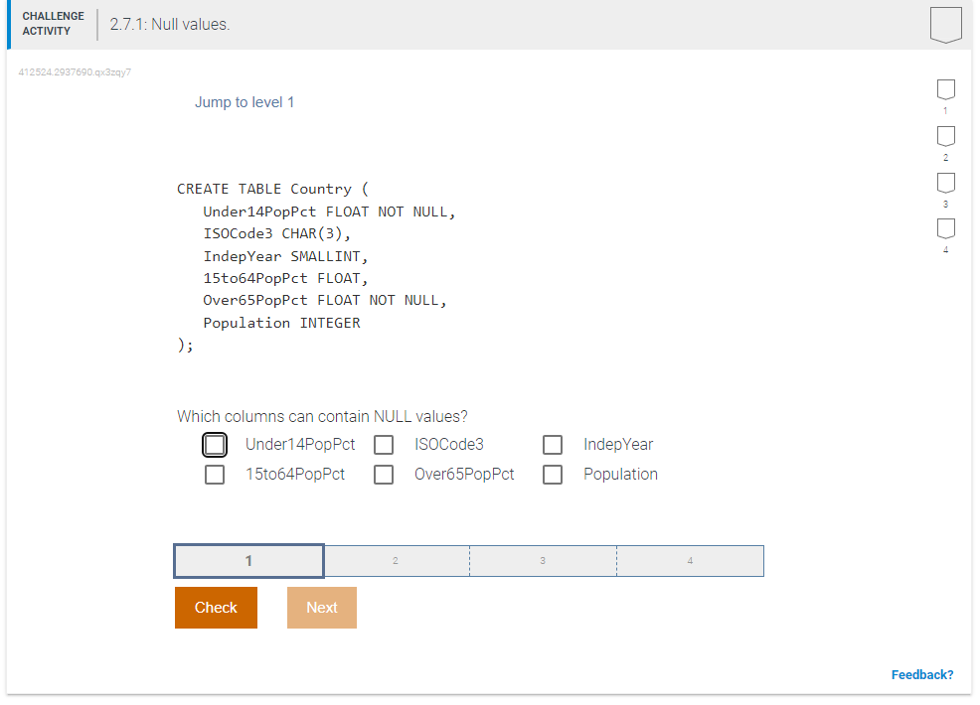Click the shield icon for level 1

click(x=945, y=90)
